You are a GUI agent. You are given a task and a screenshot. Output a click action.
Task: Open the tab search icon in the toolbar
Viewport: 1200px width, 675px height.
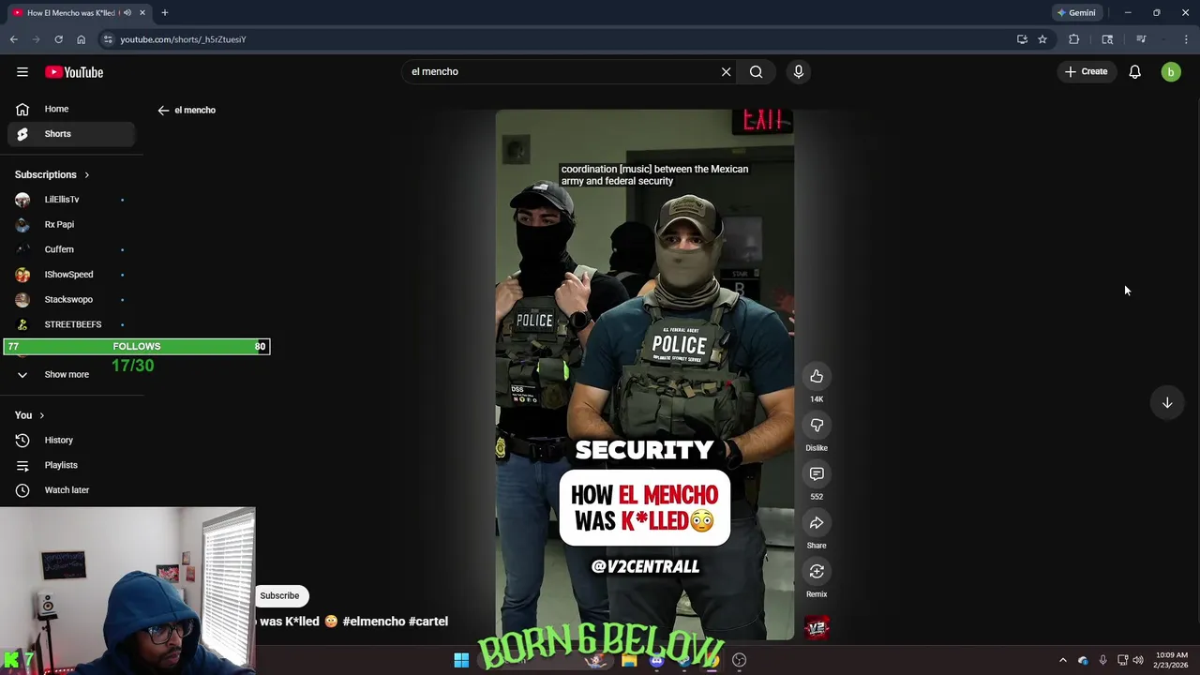1107,39
